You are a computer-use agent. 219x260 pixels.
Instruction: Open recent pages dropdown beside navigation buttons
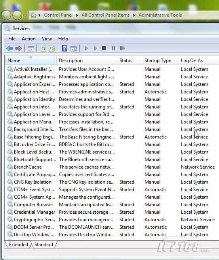(x=25, y=15)
